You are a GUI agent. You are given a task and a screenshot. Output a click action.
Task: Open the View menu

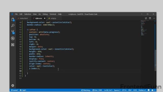35,14
